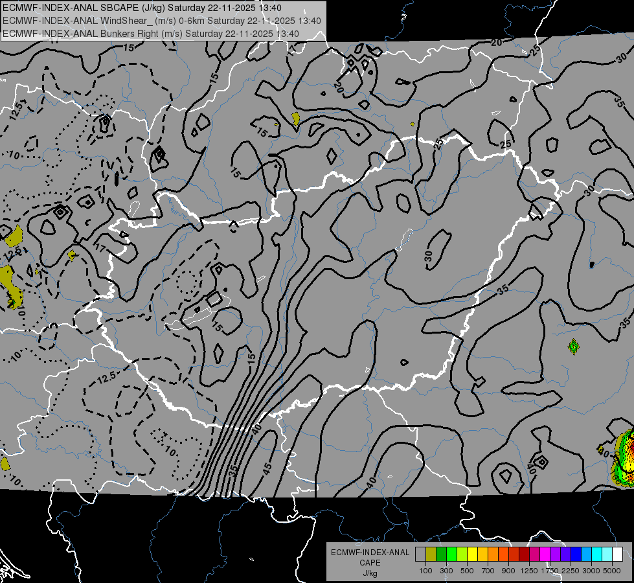
Task: Click the J/kg unit label in legend
Action: coord(370,574)
